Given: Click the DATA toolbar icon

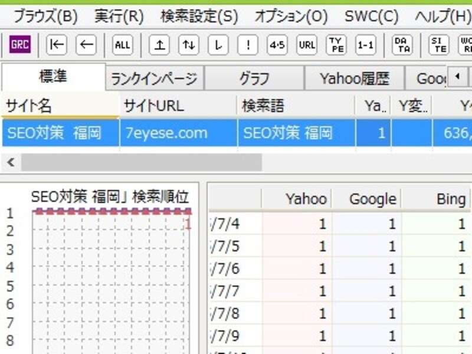Looking at the screenshot, I should pyautogui.click(x=402, y=45).
